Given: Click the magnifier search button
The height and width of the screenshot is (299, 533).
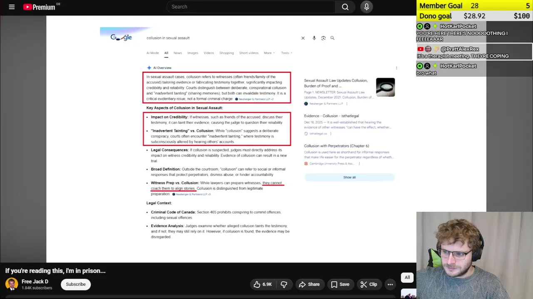Looking at the screenshot, I should pos(345,7).
